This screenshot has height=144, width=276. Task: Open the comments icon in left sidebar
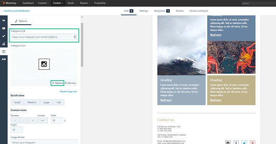[4, 28]
